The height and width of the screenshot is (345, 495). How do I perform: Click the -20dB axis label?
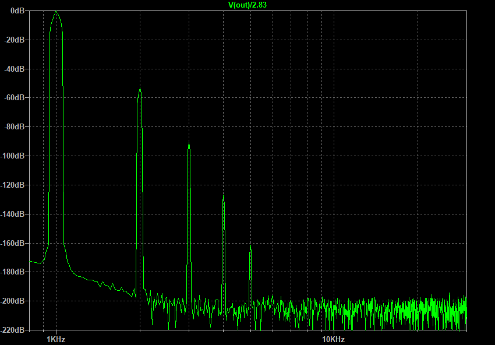[14, 40]
